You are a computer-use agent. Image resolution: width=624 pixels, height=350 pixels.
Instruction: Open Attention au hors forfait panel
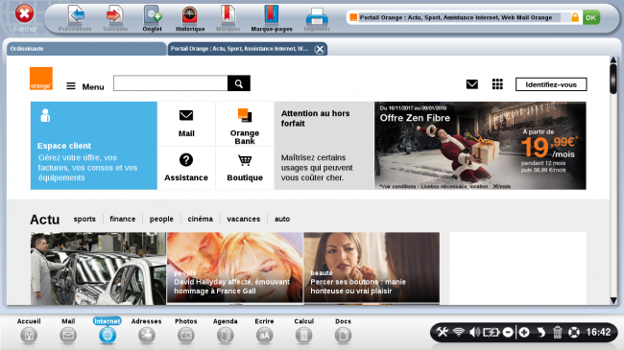(x=324, y=146)
